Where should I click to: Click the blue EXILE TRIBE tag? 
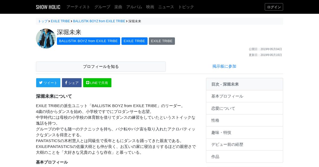click(x=135, y=41)
